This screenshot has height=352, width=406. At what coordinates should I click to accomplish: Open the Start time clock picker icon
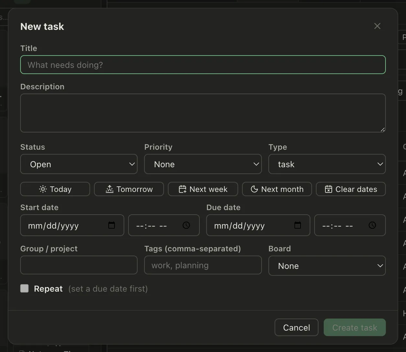coord(186,225)
